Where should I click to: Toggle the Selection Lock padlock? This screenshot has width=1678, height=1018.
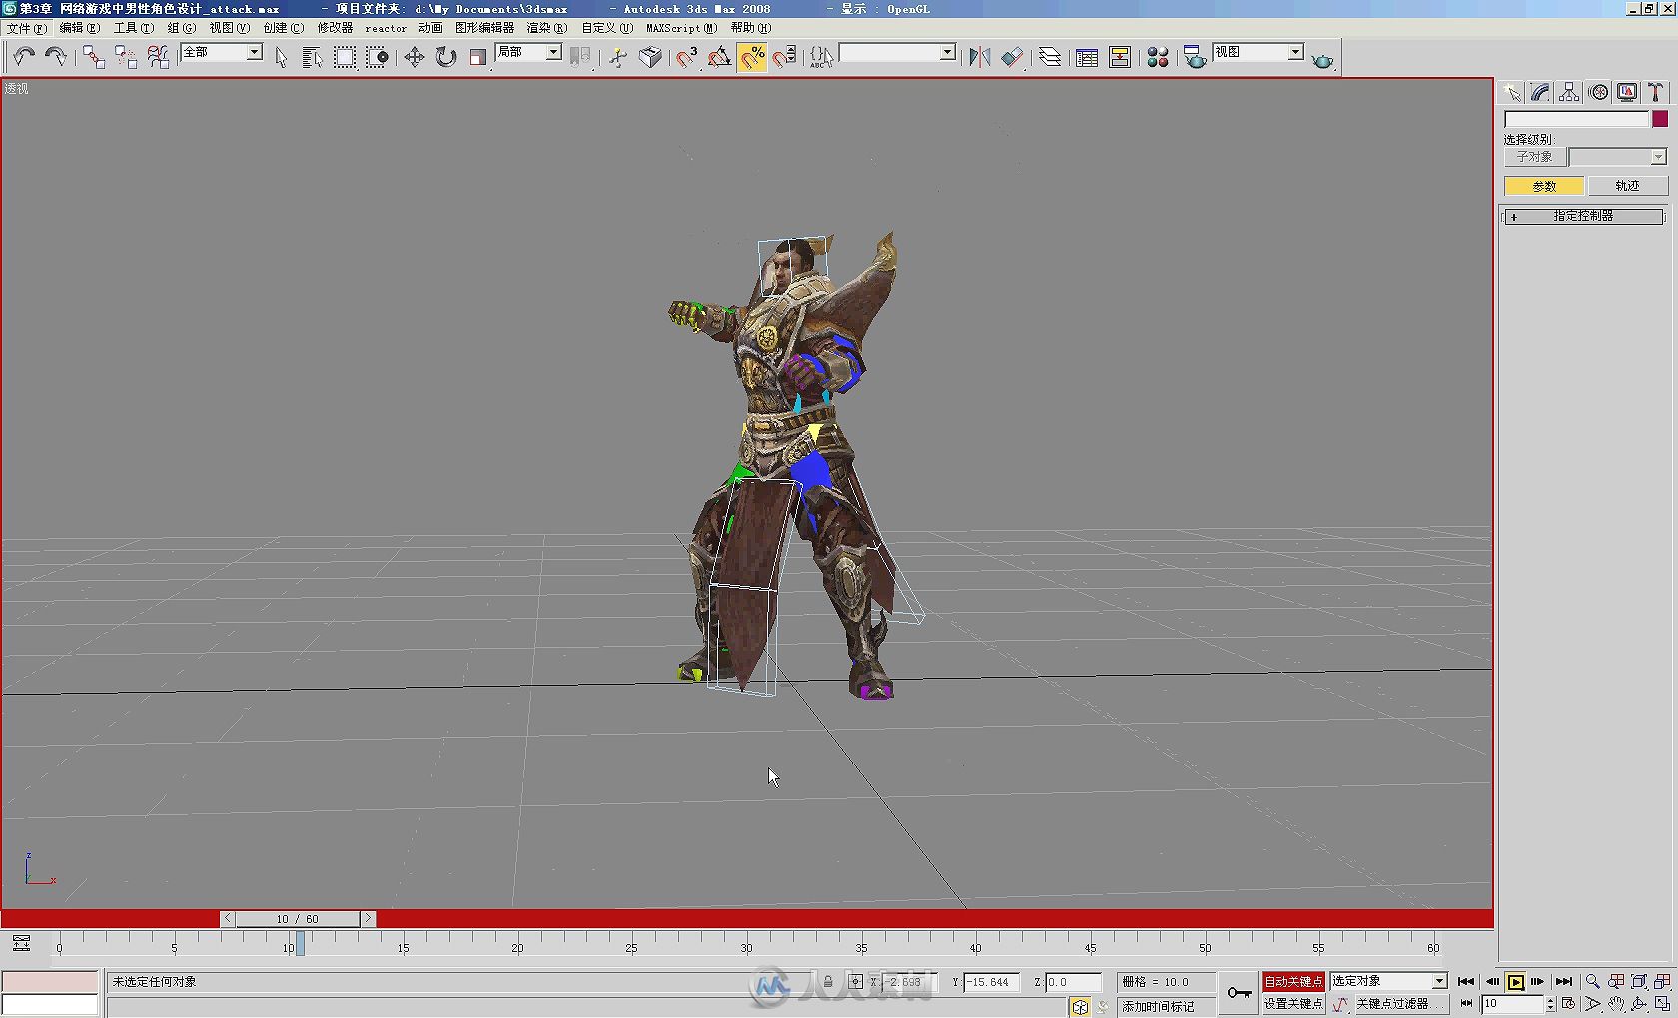828,982
